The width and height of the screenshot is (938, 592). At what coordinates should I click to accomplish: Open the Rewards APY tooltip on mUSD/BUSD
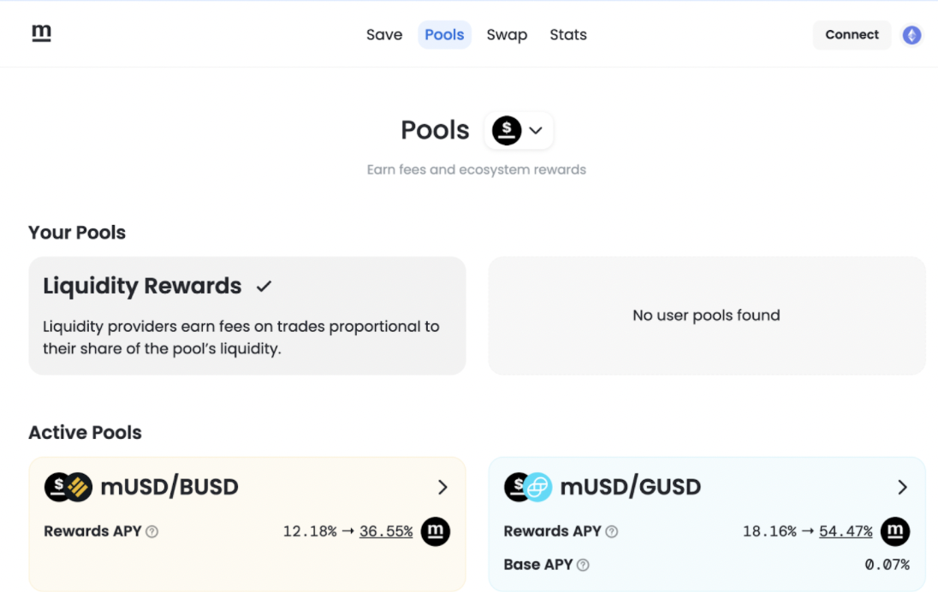(x=151, y=531)
